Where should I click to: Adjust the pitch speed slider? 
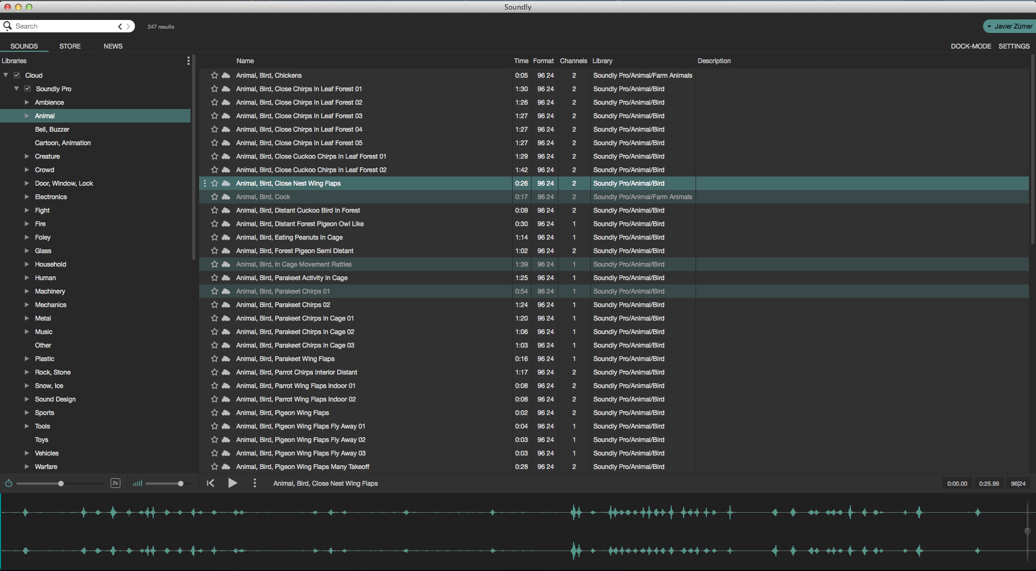(61, 484)
